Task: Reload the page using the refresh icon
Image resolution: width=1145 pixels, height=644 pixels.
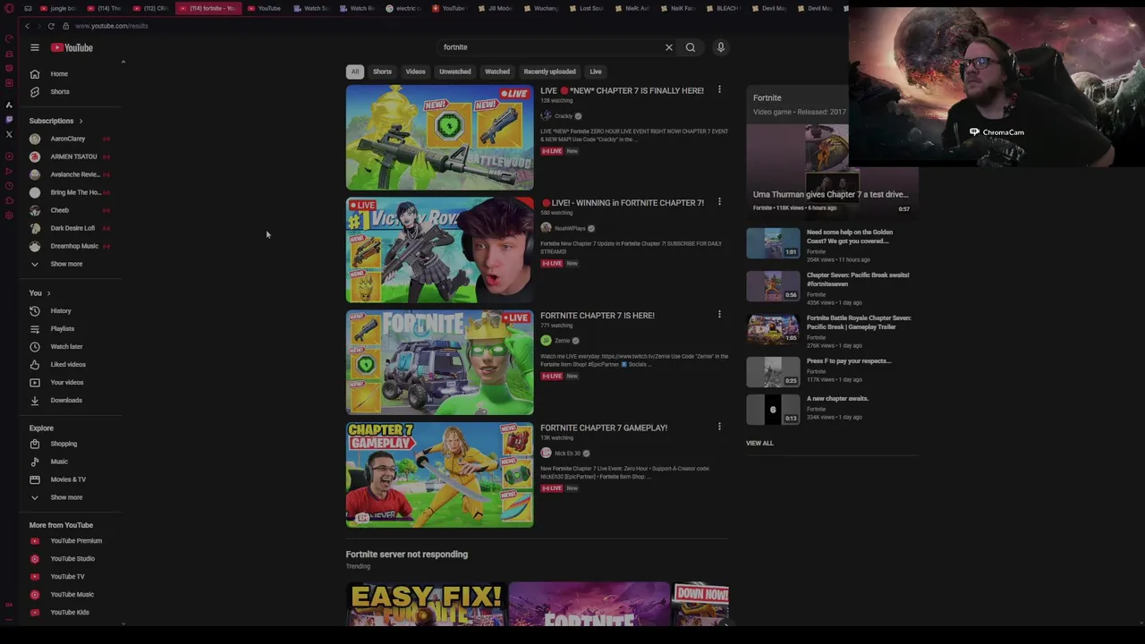Action: pos(51,26)
